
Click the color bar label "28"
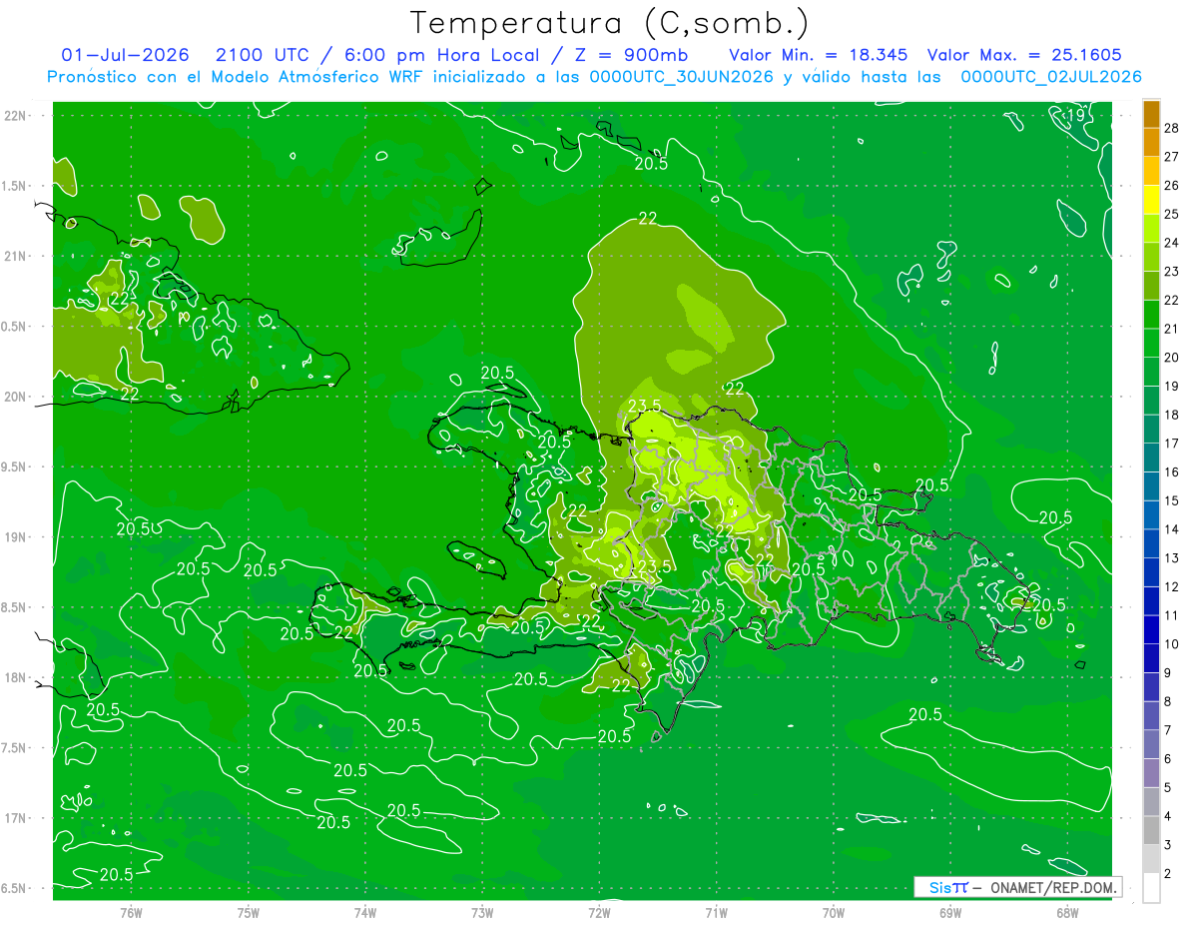(1172, 128)
